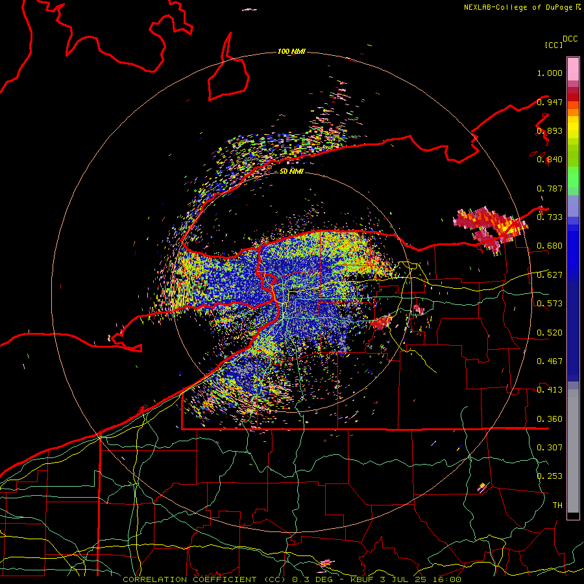The image size is (584, 584).
Task: Click the KBUF 3 JUL 25 16:00 timestamp
Action: coord(406,579)
